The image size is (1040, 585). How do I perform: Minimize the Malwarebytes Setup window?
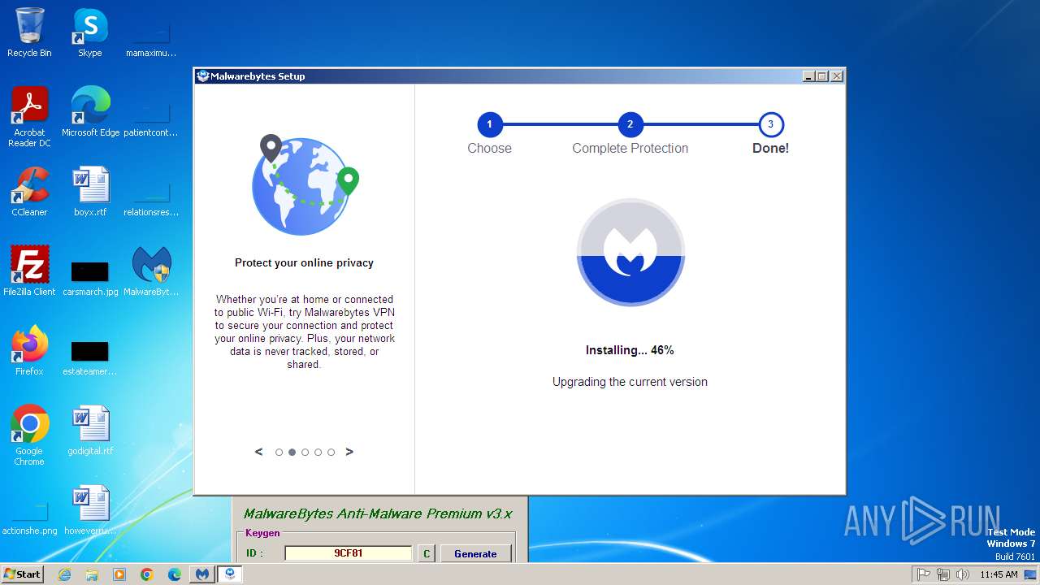click(x=808, y=76)
